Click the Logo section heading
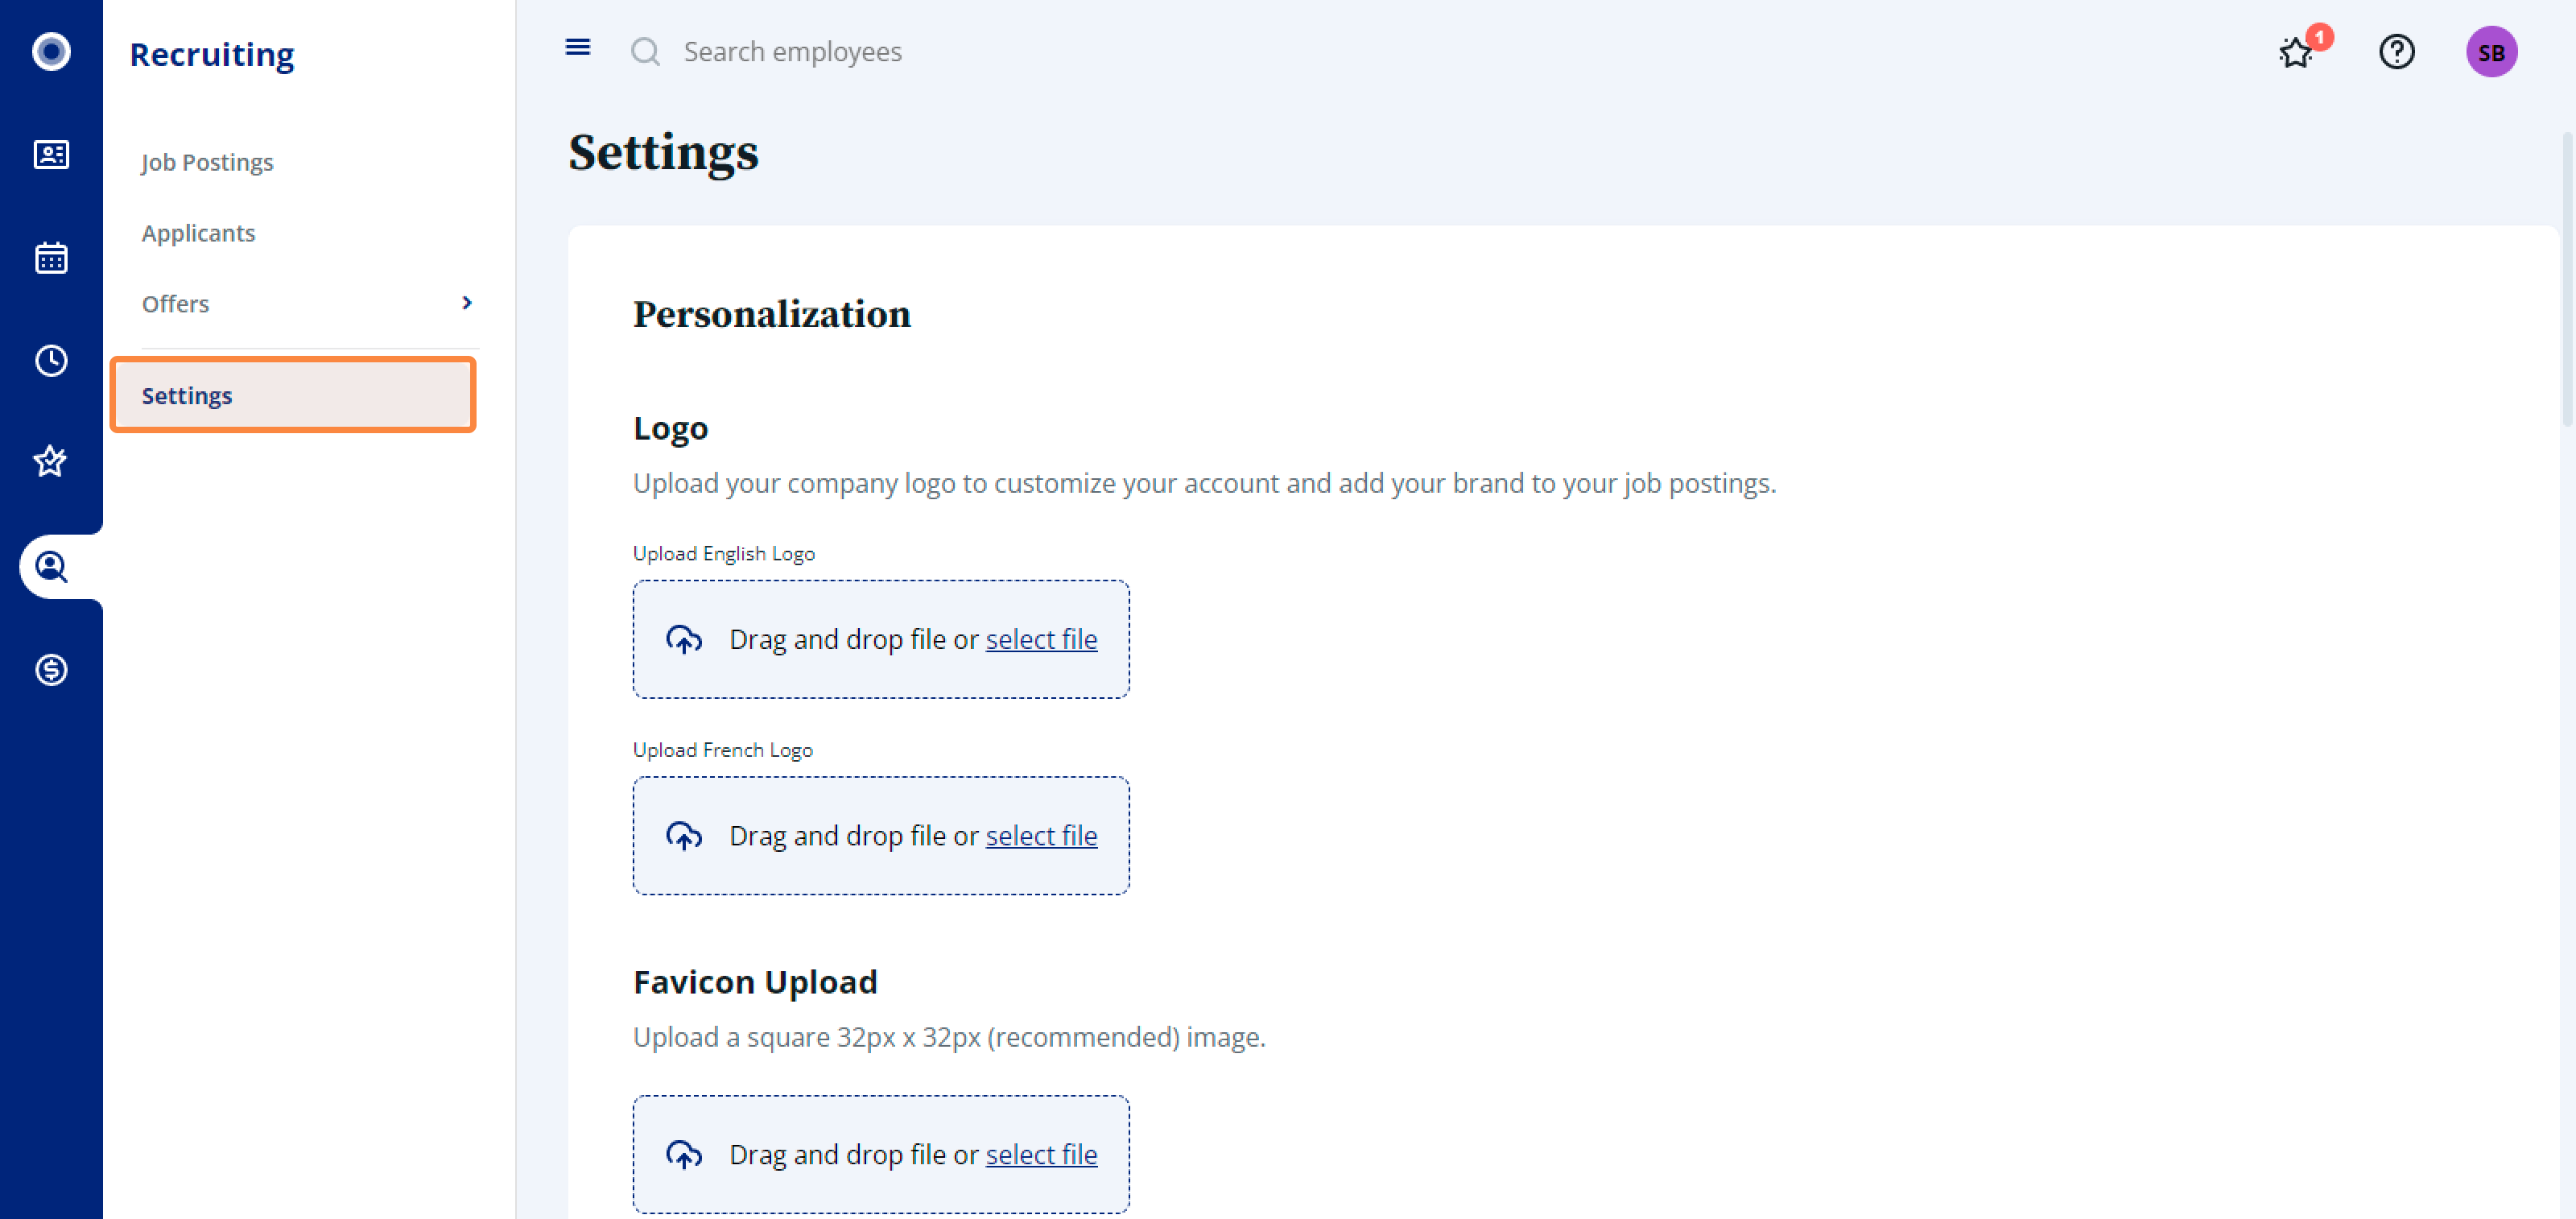 (x=670, y=428)
